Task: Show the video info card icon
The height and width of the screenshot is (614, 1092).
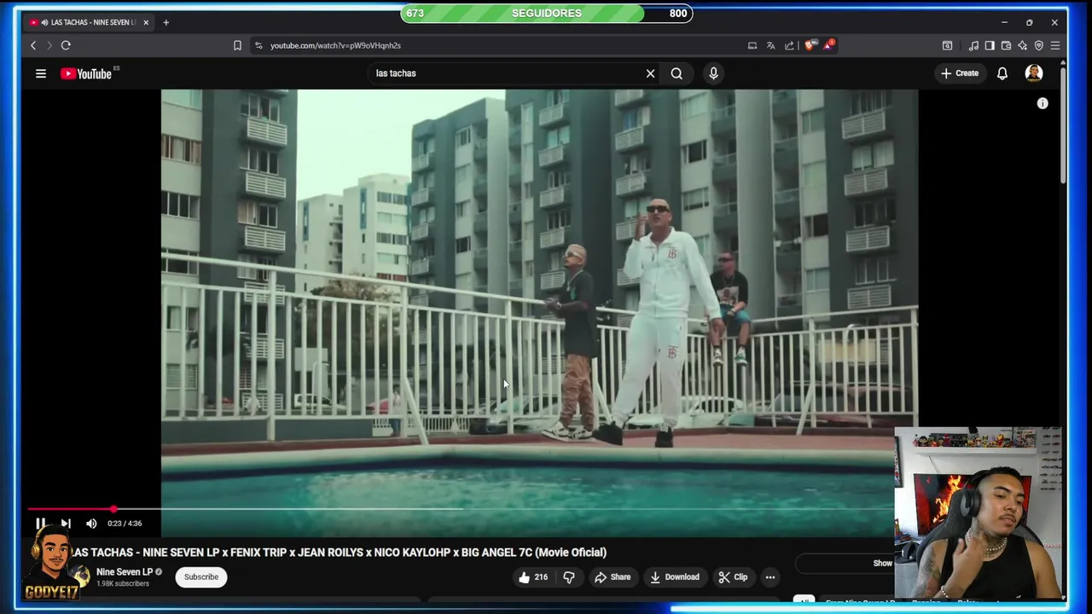Action: [x=1043, y=103]
